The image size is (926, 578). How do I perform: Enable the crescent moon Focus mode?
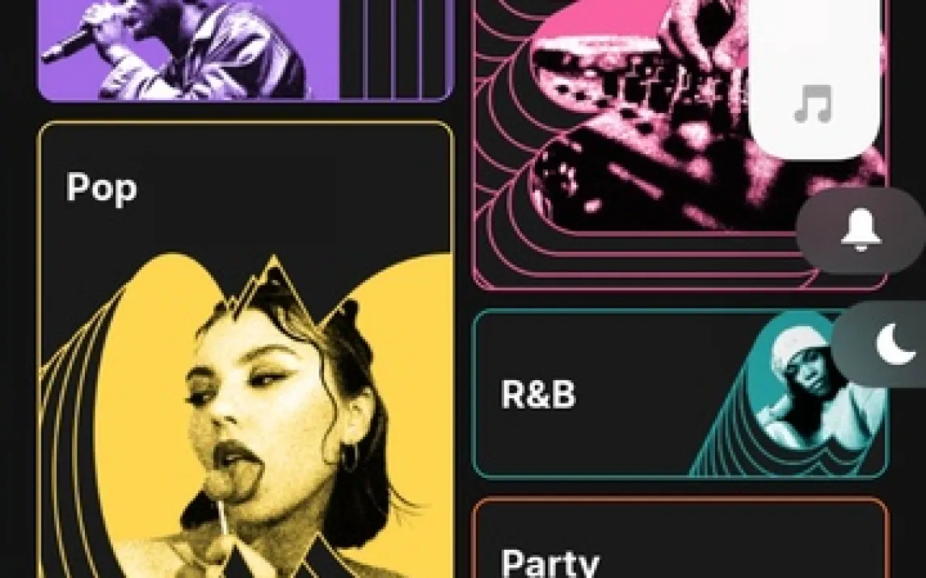(880, 345)
